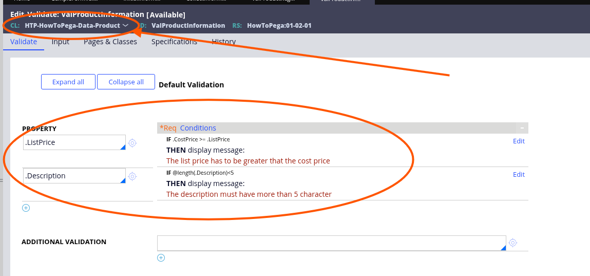
Task: Open the .ListPrice field autocomplete corner
Action: point(123,147)
